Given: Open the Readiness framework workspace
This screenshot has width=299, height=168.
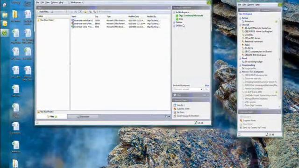Looking at the screenshot, I should click(x=252, y=42).
